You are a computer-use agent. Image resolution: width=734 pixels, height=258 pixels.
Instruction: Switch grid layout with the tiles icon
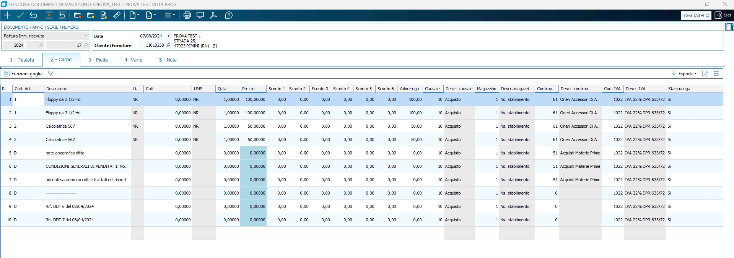pyautogui.click(x=716, y=74)
